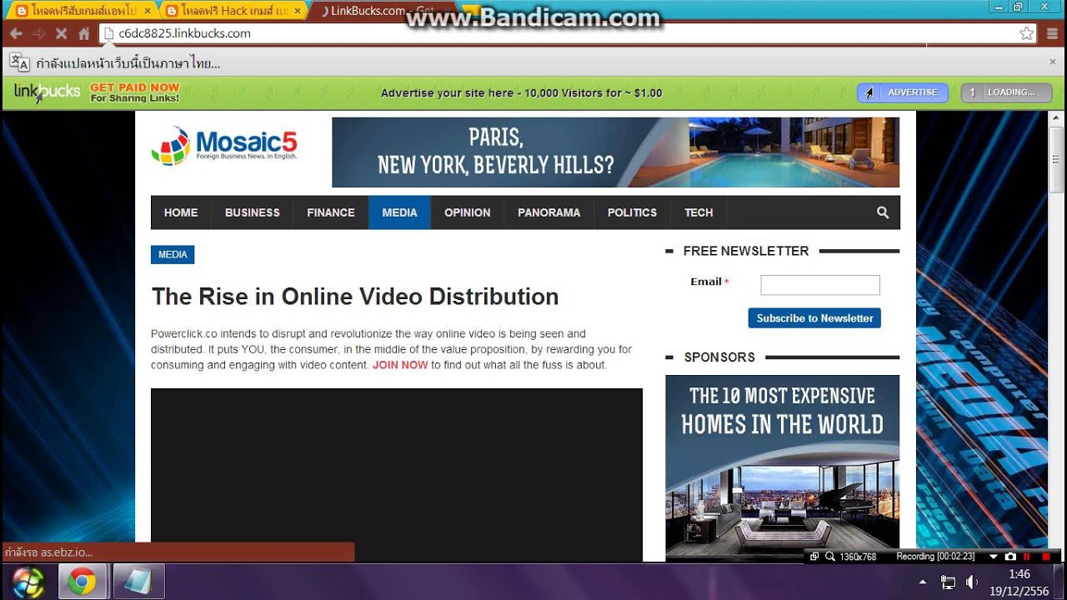Viewport: 1067px width, 600px height.
Task: Click the Bandicam magnifier icon beside 1360x768
Action: click(x=829, y=557)
